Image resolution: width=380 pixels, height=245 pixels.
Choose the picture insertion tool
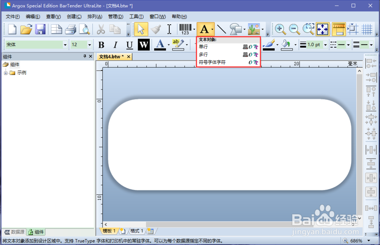[254, 29]
